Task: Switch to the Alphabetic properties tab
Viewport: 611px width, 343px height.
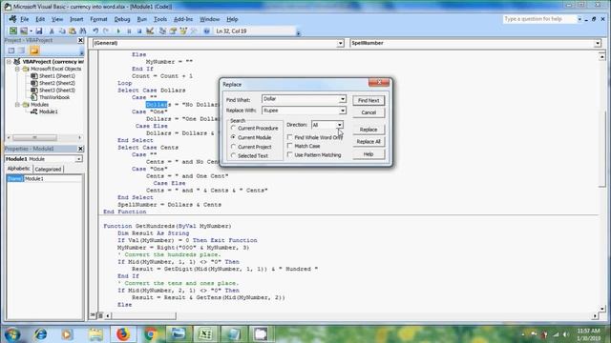Action: [19, 169]
